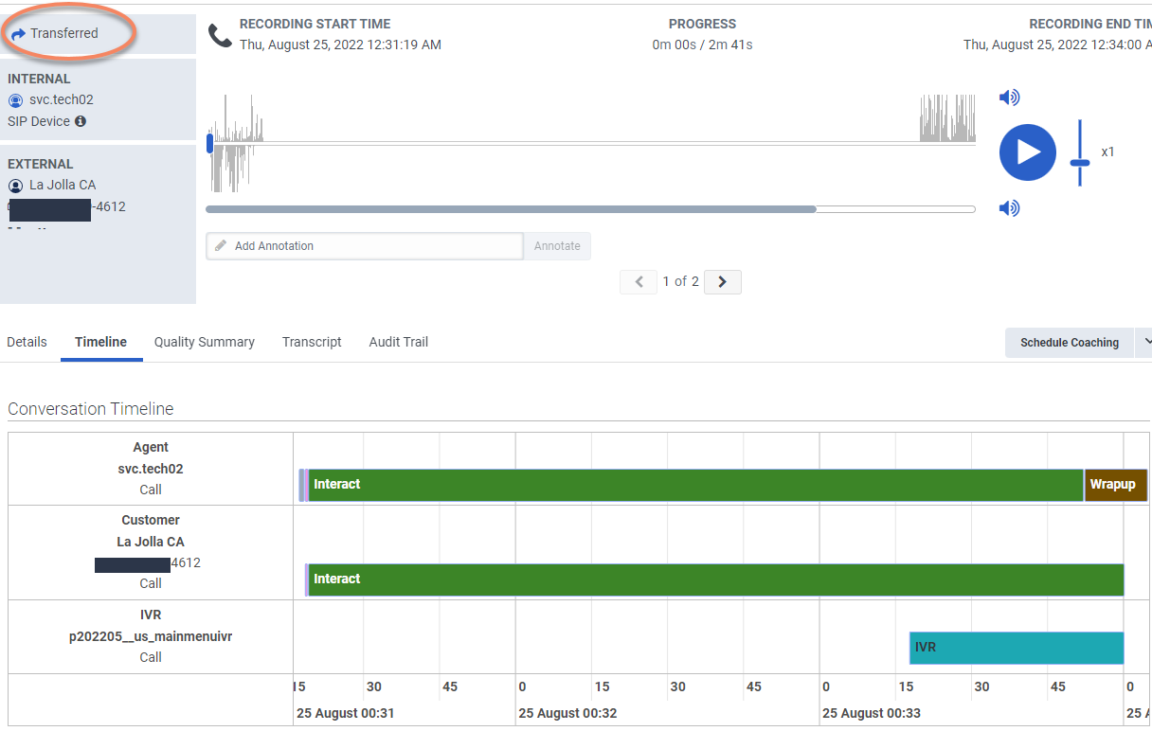Click the Transferred arrow icon

click(x=18, y=34)
